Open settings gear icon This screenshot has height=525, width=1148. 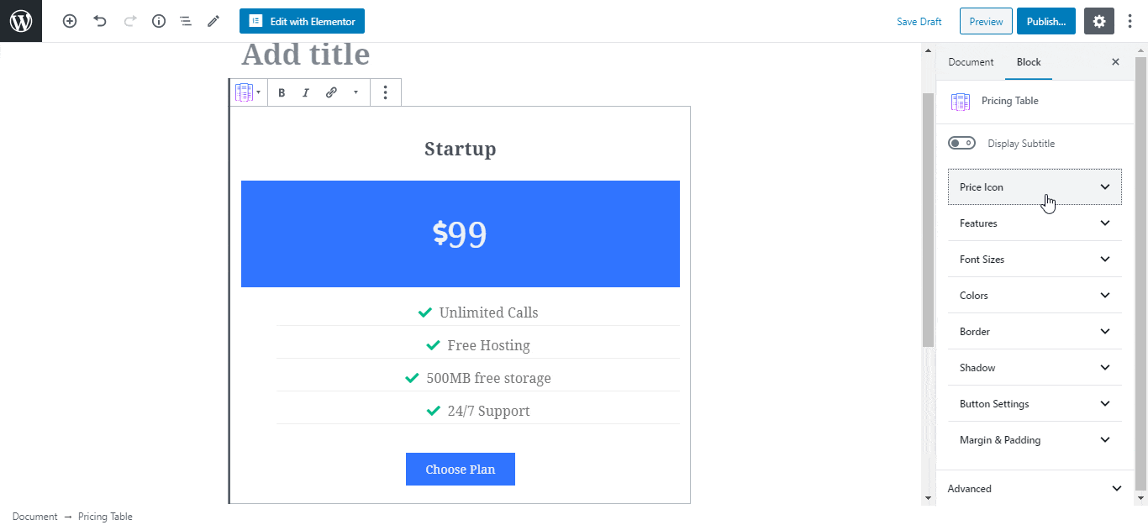point(1099,21)
